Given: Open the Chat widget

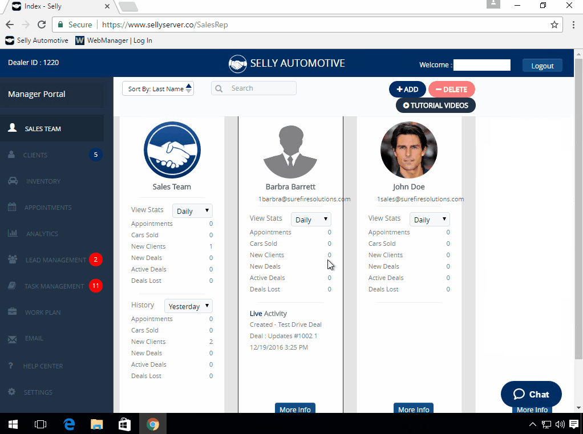Looking at the screenshot, I should click(531, 394).
